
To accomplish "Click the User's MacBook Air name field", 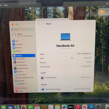I will point(66,54).
